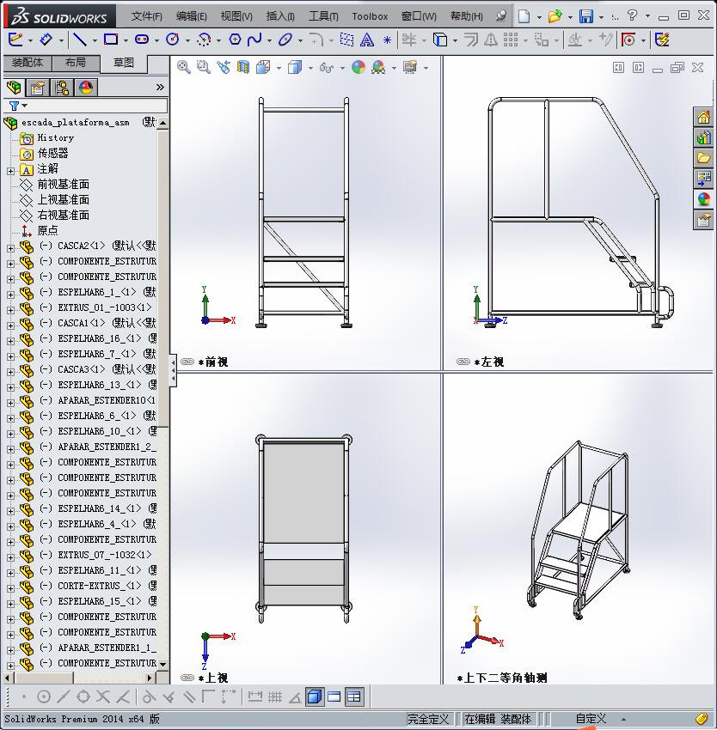Image resolution: width=717 pixels, height=730 pixels.
Task: Open the PropertyManager tab icon
Action: point(38,88)
